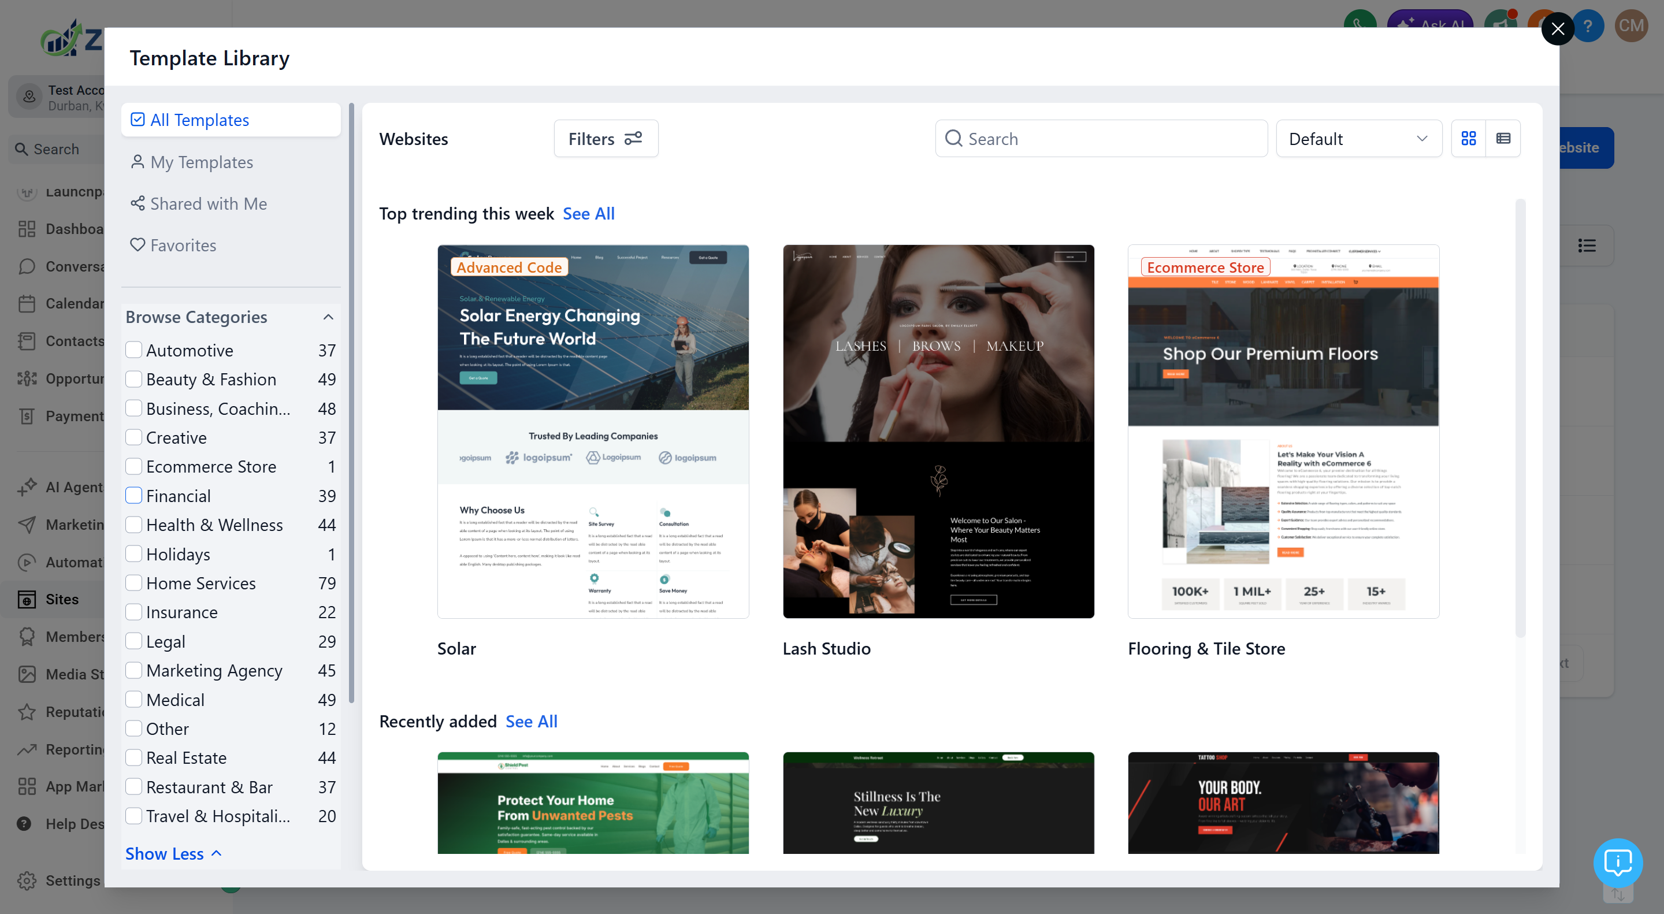Open the Payments sidebar icon

click(x=27, y=416)
